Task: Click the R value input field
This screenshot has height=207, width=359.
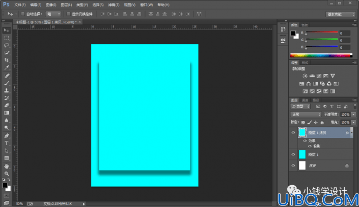Action: click(345, 33)
